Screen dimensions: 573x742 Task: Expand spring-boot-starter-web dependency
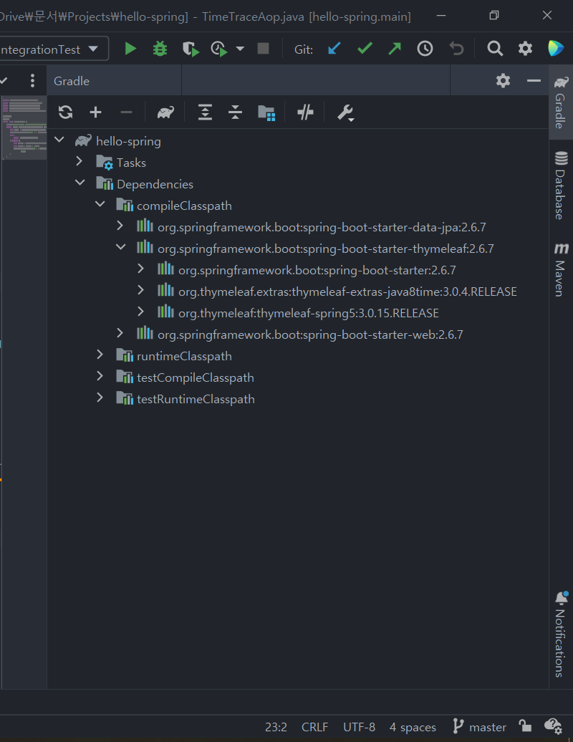pos(120,333)
